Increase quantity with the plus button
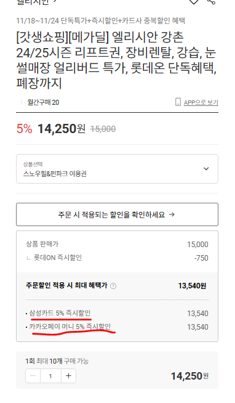The width and height of the screenshot is (235, 403). 68,376
